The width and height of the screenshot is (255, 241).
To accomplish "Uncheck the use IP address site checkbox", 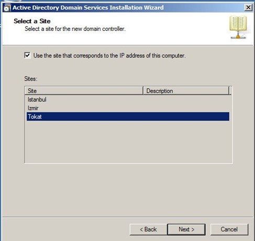I will coord(27,56).
